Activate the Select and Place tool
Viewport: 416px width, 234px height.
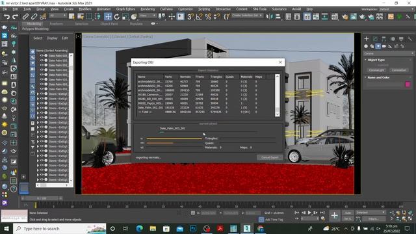[x=134, y=17]
